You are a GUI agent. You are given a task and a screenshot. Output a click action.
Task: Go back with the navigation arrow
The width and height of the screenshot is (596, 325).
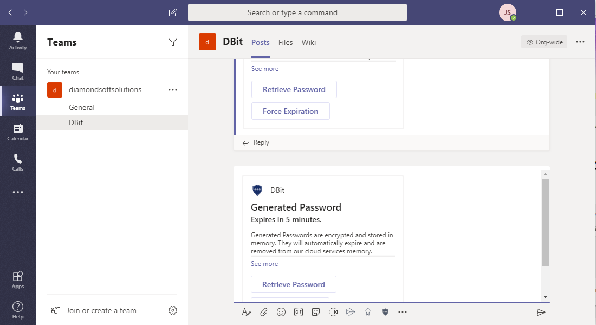pyautogui.click(x=10, y=12)
